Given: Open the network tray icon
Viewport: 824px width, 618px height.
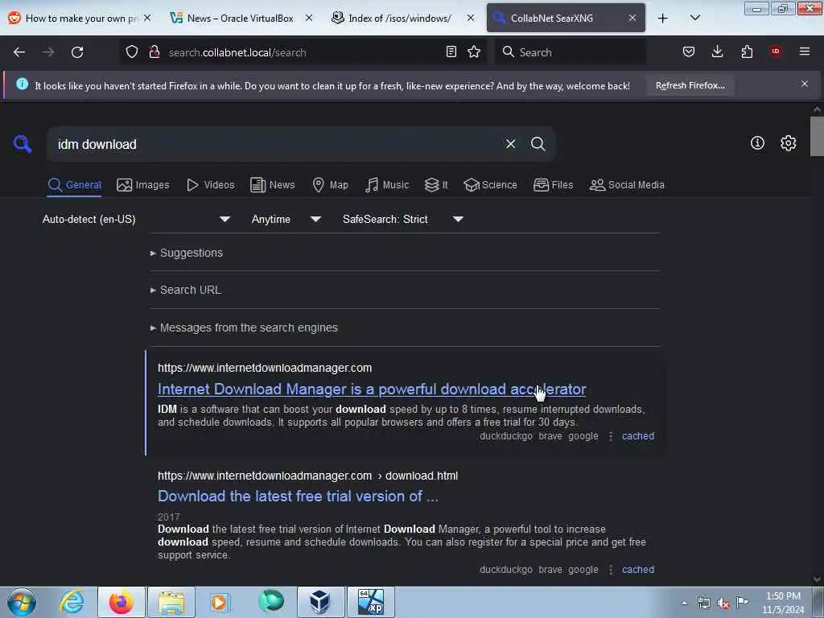Looking at the screenshot, I should coord(703,604).
